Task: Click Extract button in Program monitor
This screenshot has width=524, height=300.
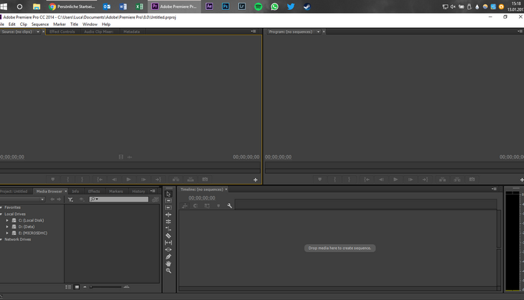Action: point(457,179)
